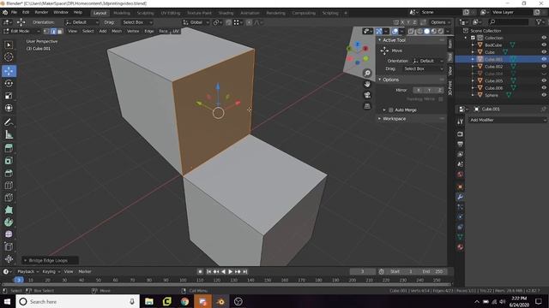Switch to the Modeling workspace tab
This screenshot has width=549, height=308.
coord(122,13)
